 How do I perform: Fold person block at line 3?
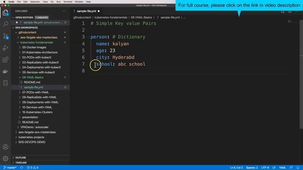pyautogui.click(x=88, y=37)
